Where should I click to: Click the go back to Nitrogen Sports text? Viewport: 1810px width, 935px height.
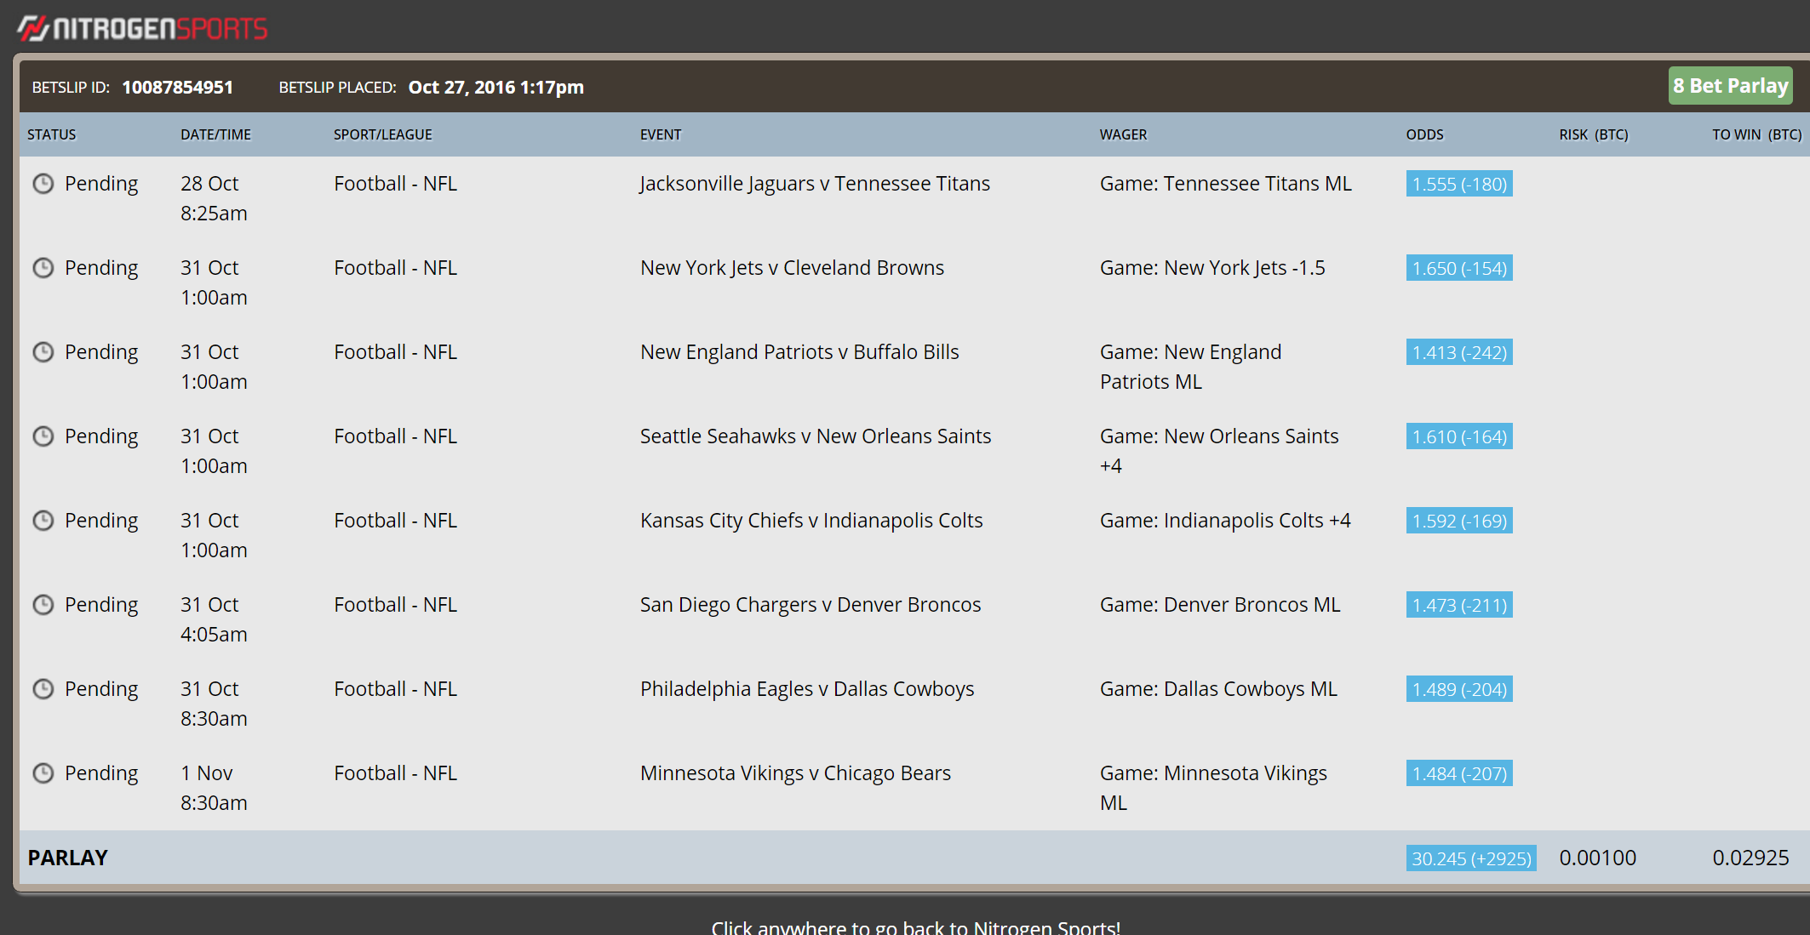[915, 927]
